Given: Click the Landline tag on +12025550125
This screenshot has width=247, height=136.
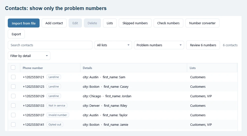Looking at the screenshot, I should [x=54, y=86].
